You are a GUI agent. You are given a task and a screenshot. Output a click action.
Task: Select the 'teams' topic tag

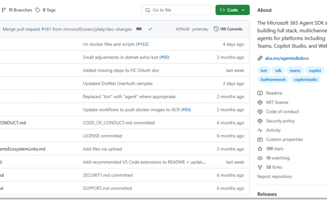click(295, 71)
